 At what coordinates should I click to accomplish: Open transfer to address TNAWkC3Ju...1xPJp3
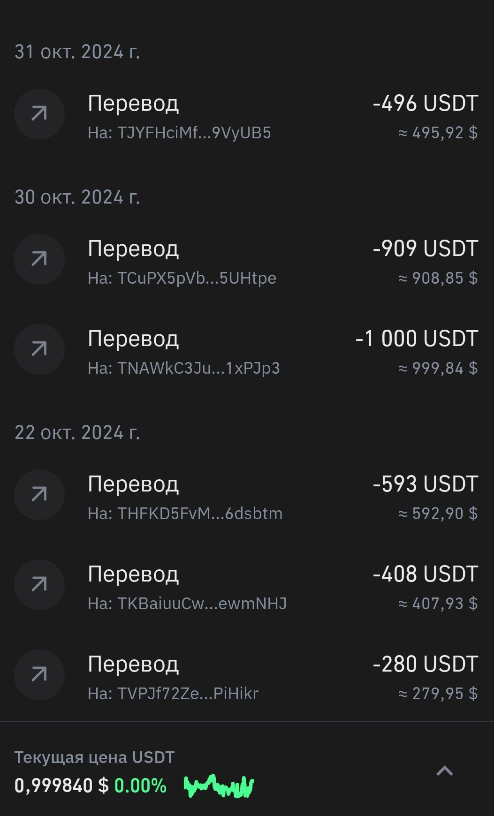click(184, 369)
